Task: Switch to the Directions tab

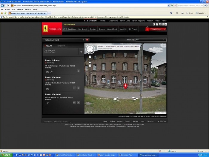Action: coord(62,46)
